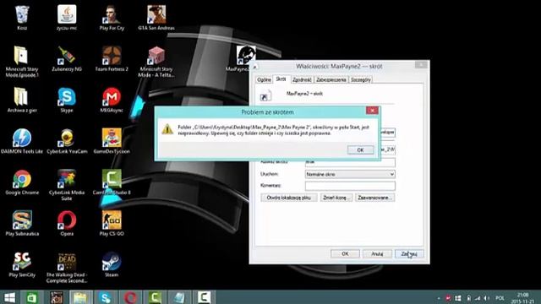
Task: Select DAEMON Tools Lite desktop shortcut
Action: 22,141
